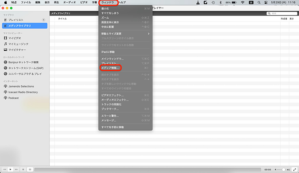Click the stop playback button
Screen dimensions: 299x173
(23, 169)
